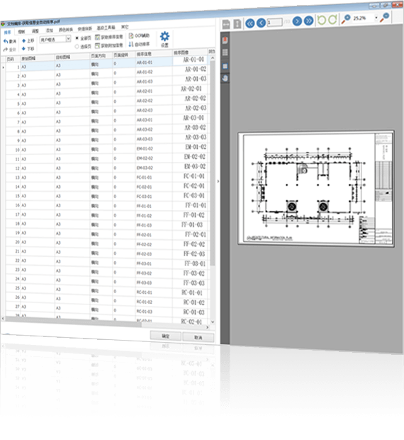Screen dimensions: 404x440
Task: Activate the hand pan tool
Action: click(225, 78)
